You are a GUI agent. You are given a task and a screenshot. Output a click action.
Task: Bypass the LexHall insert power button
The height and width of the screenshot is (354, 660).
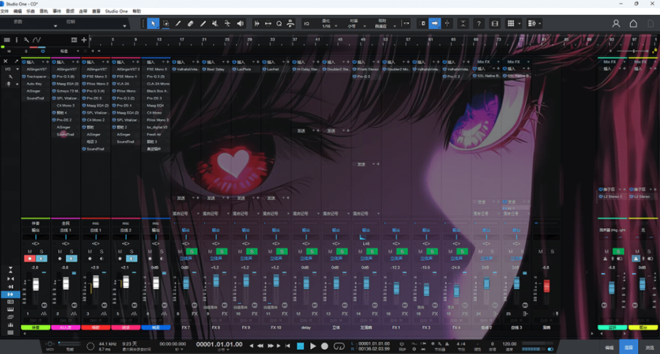point(264,69)
